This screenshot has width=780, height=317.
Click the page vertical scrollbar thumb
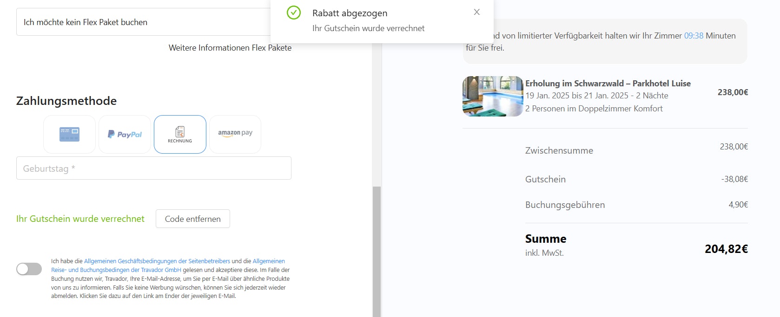point(377,251)
